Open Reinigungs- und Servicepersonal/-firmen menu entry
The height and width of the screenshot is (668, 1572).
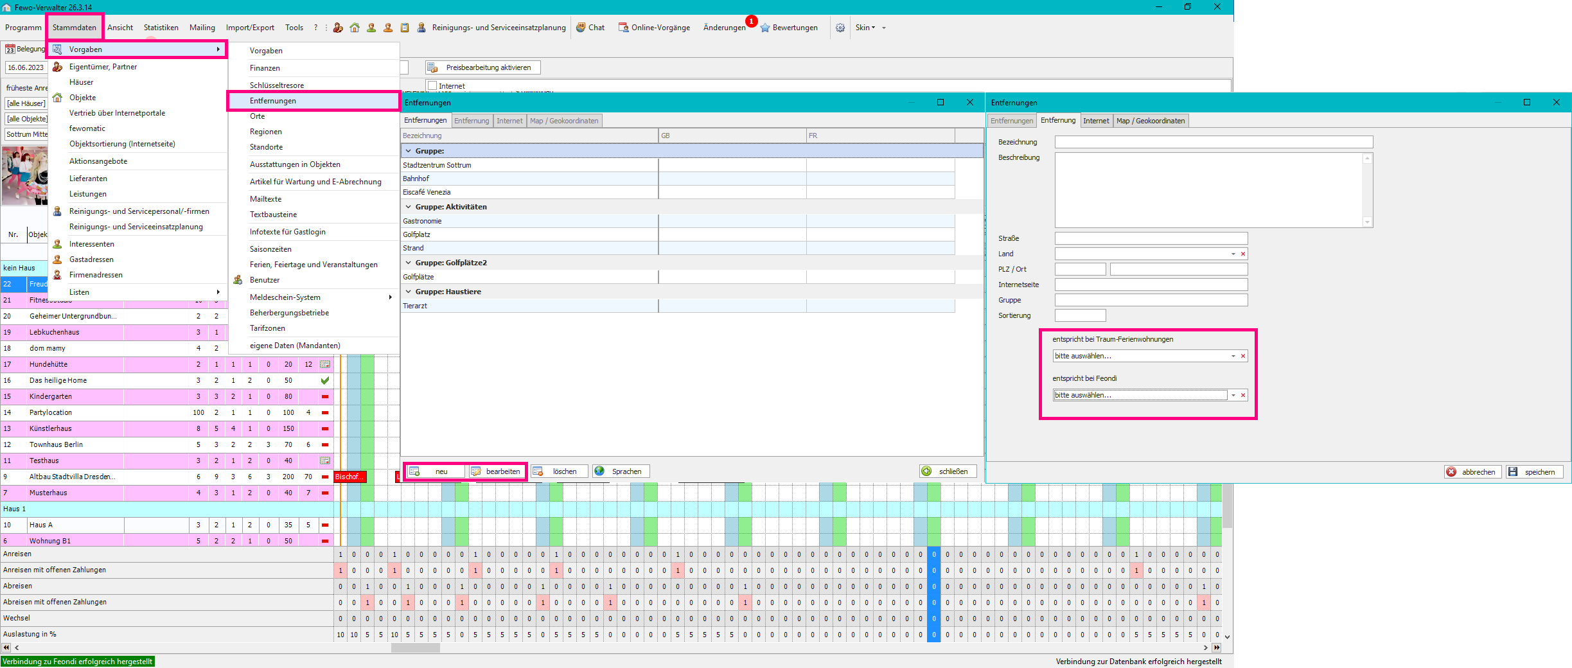pos(137,211)
